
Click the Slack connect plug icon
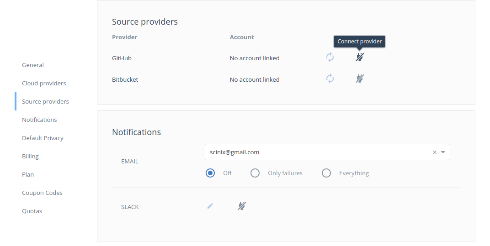coord(242,206)
